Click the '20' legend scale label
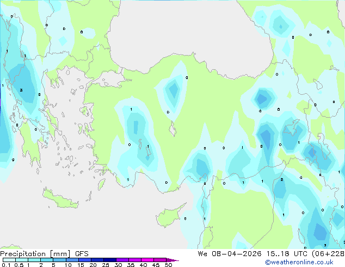Screen dimensions: 345x267 [x=93, y=265]
